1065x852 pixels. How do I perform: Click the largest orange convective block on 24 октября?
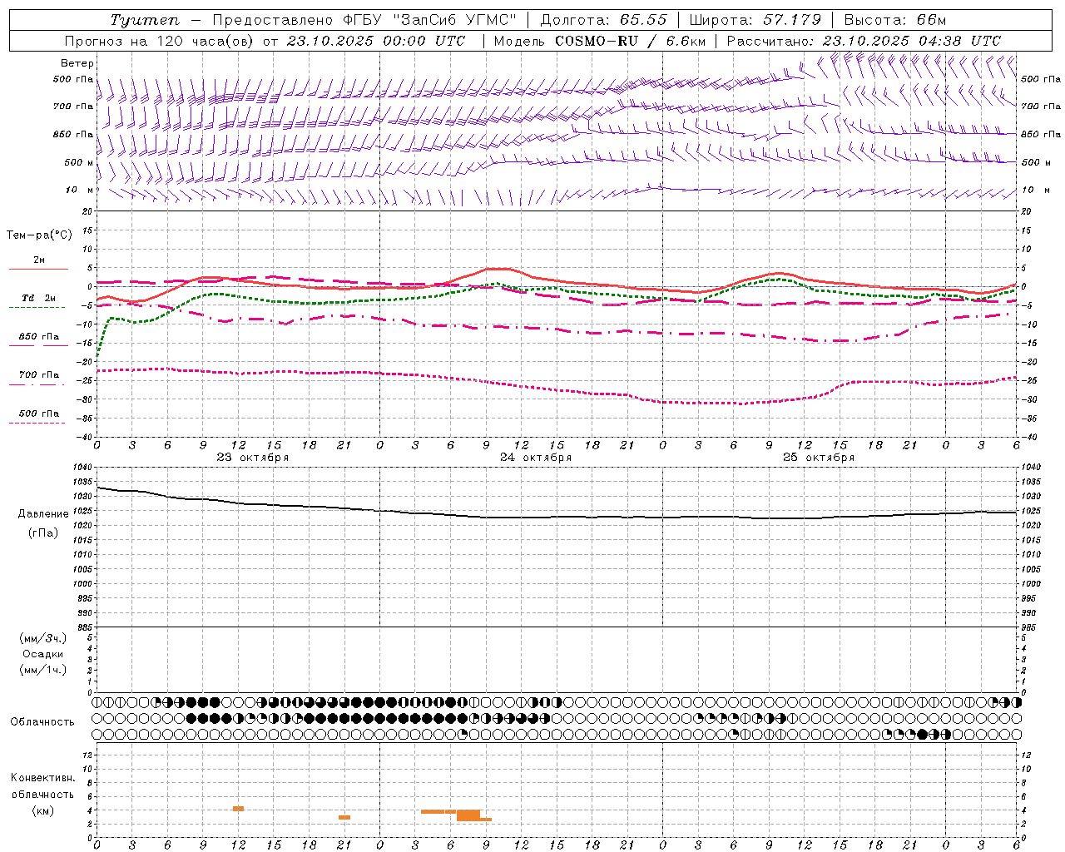point(468,815)
